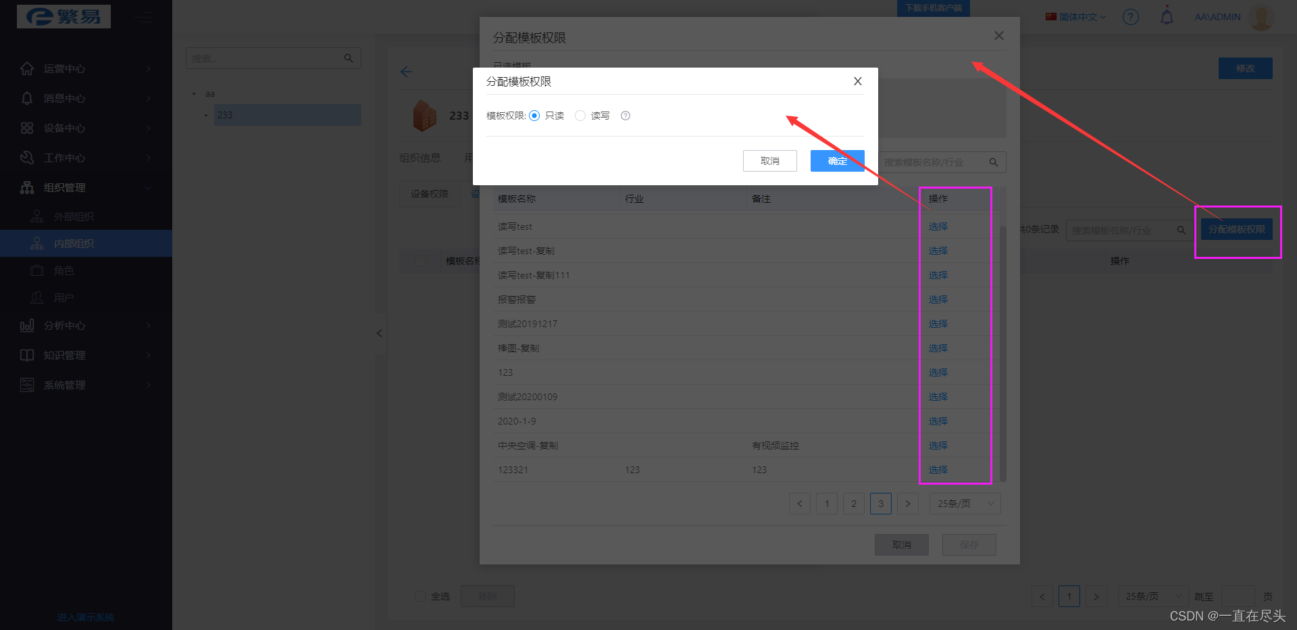The image size is (1297, 630).
Task: Click 进入演示系统 link
Action: 86,617
